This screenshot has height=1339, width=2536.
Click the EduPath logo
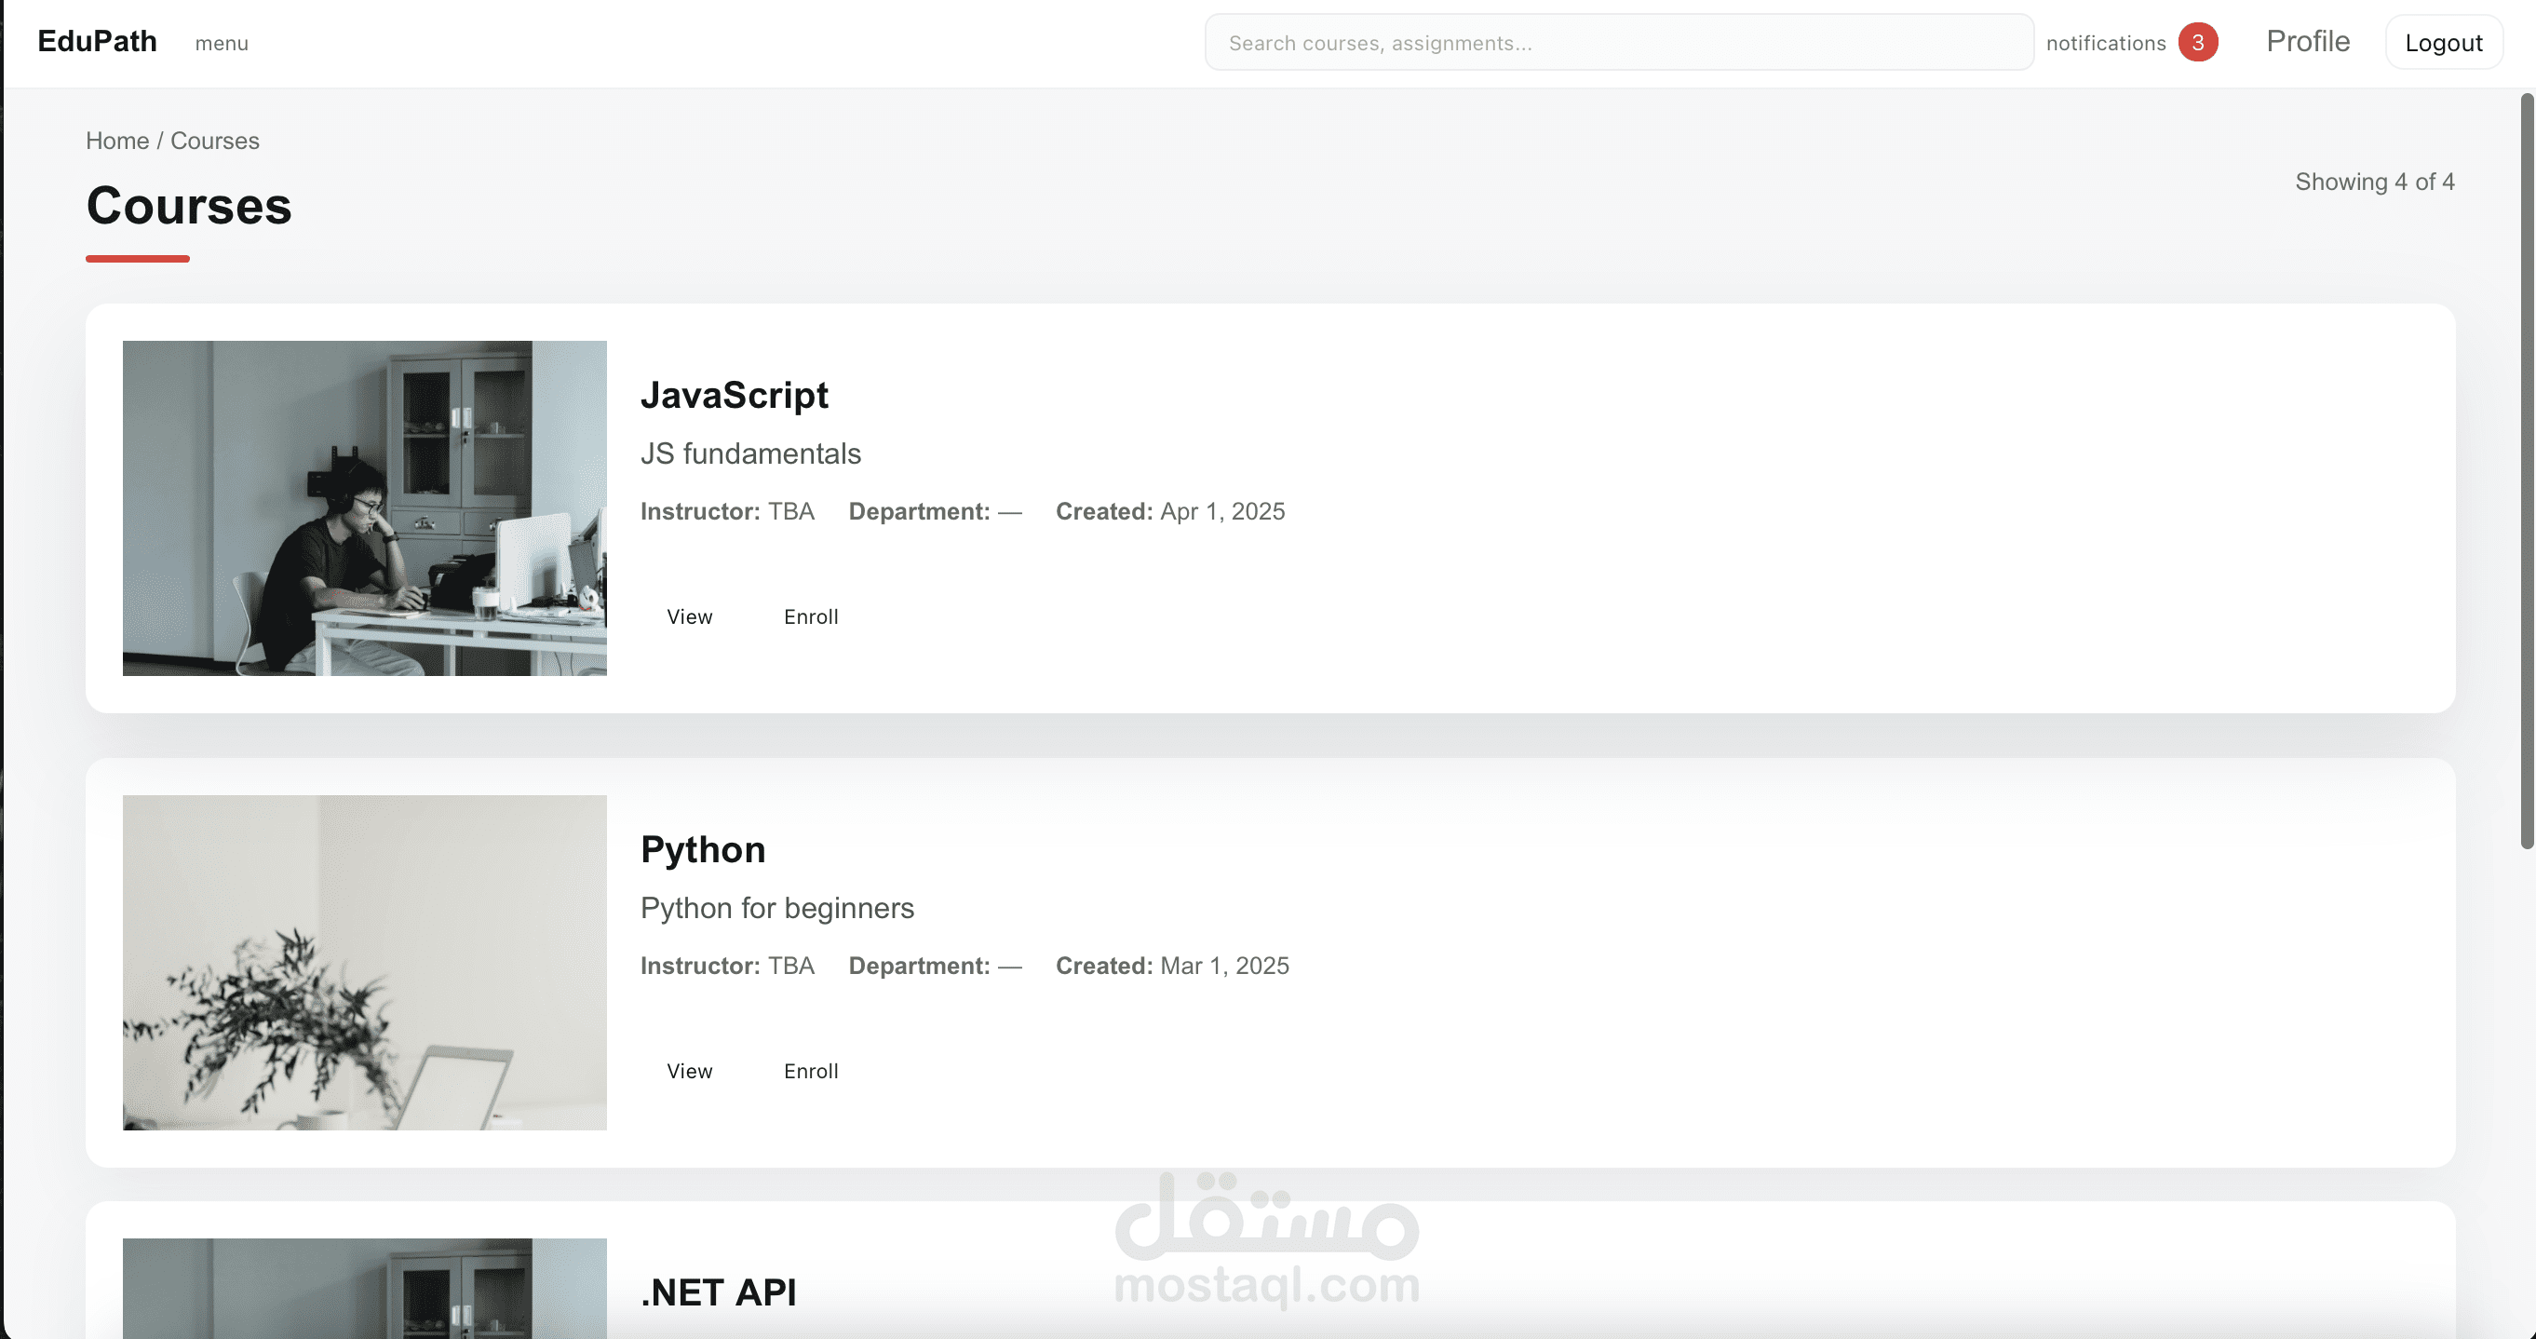[97, 41]
